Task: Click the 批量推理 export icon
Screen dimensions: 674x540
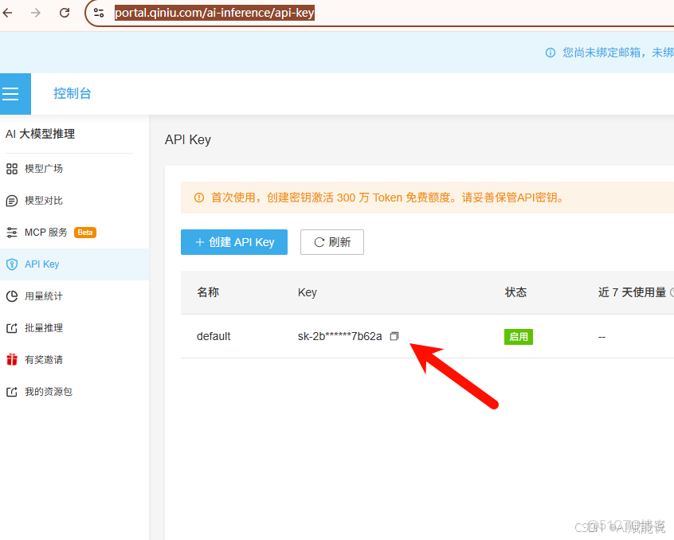Action: point(12,328)
